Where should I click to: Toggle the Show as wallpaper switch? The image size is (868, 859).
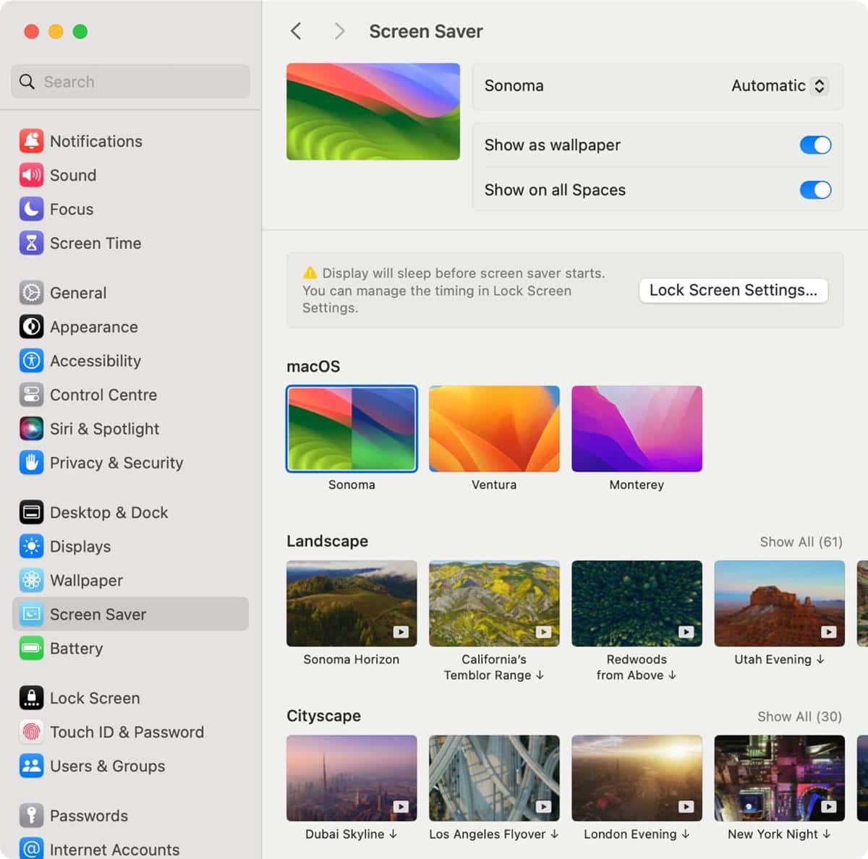(x=815, y=145)
